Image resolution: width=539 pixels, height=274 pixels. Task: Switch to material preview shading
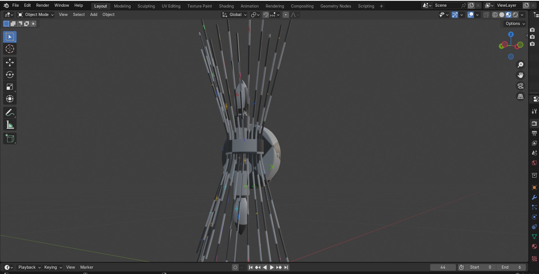point(508,15)
